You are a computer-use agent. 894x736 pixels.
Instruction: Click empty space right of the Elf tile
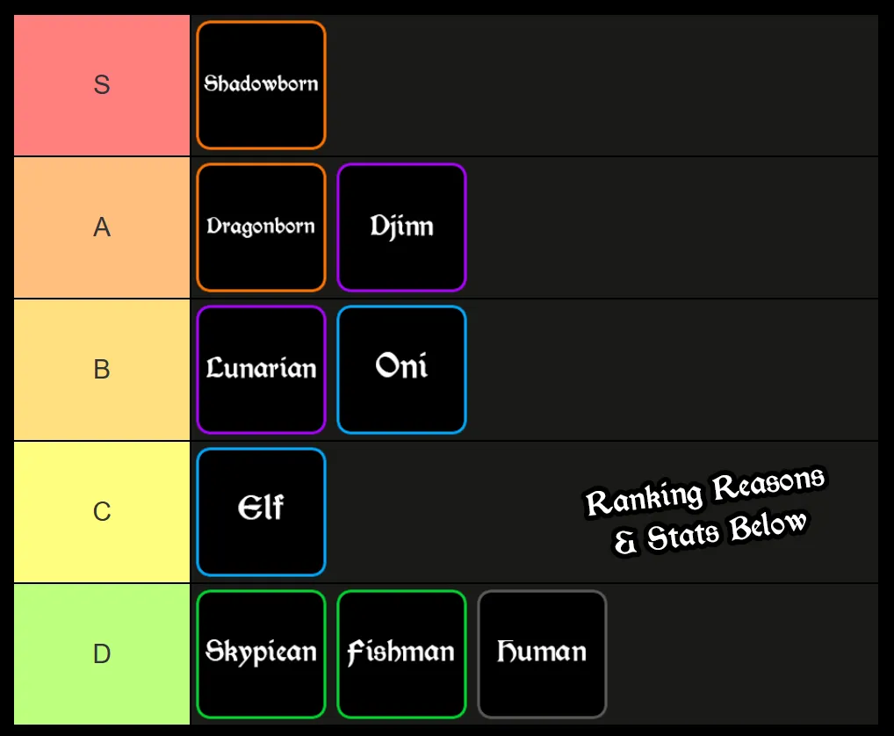[x=439, y=512]
